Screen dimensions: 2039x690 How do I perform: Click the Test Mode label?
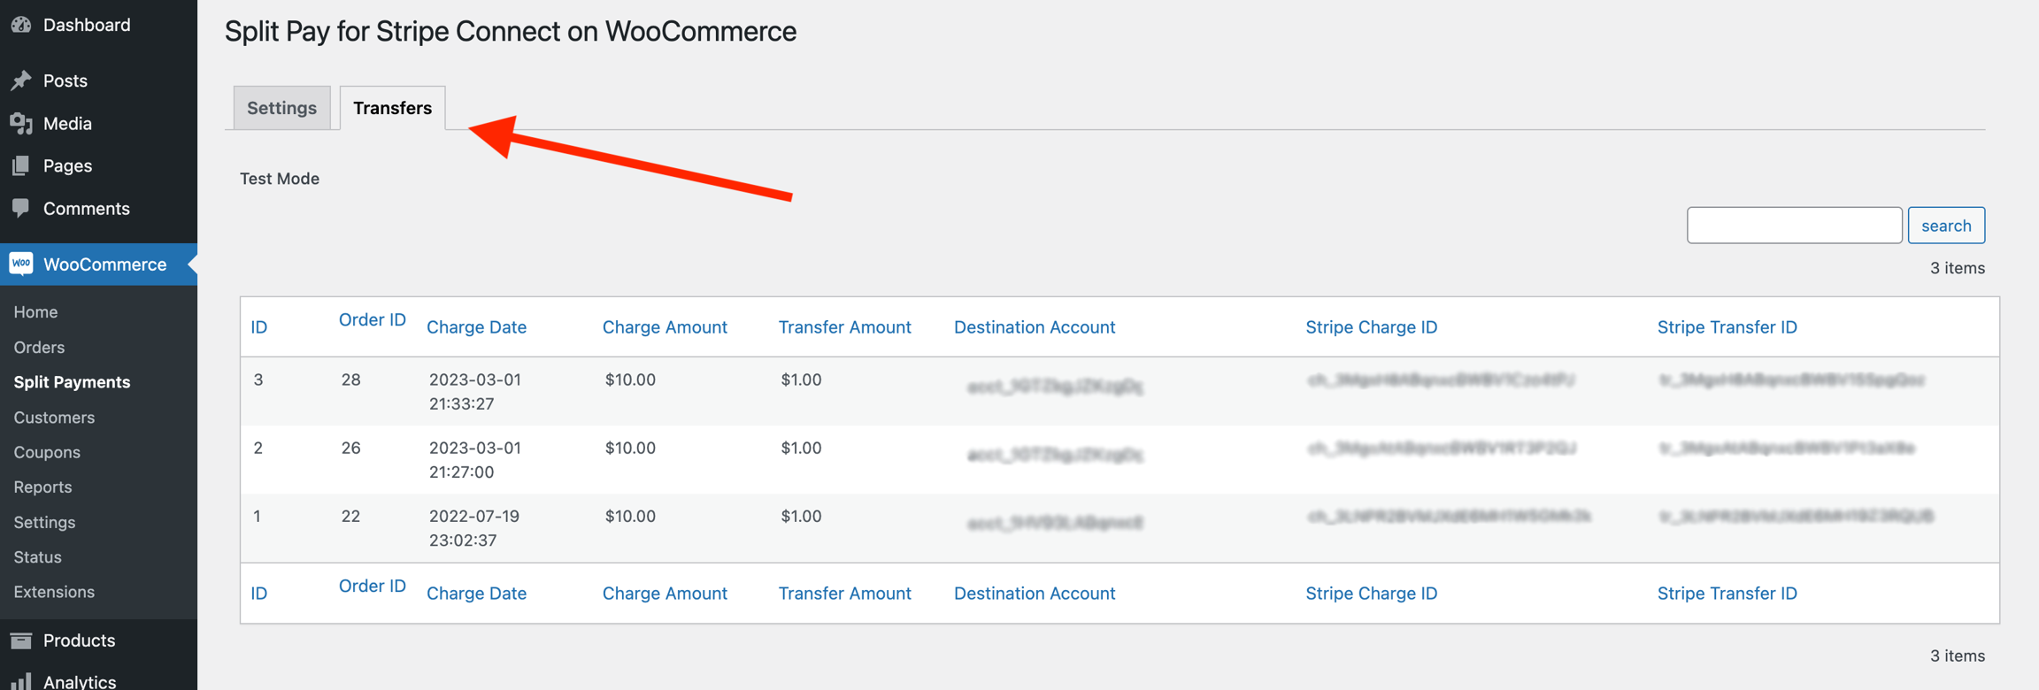click(x=280, y=178)
